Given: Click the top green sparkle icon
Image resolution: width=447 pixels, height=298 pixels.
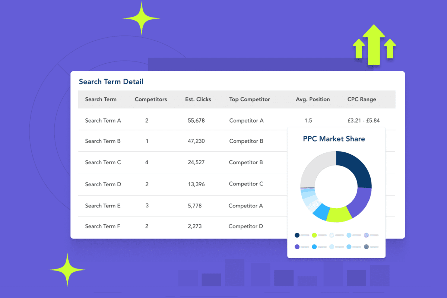Looking at the screenshot, I should [x=142, y=18].
